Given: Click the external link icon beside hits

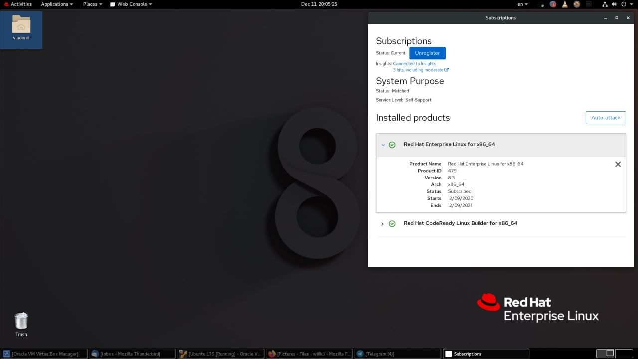Looking at the screenshot, I should [x=446, y=70].
